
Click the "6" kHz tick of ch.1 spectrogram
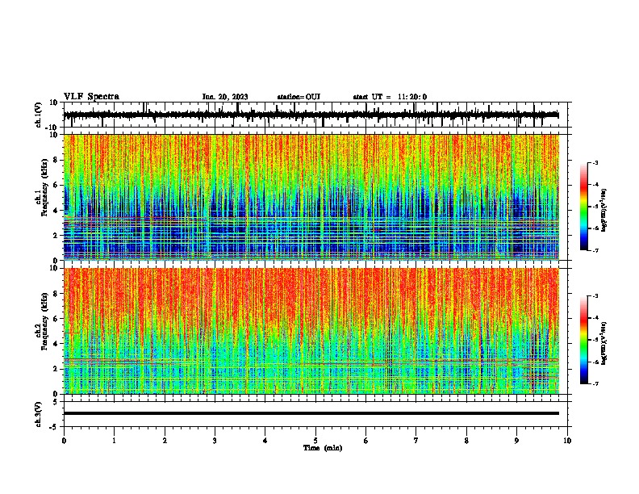pyautogui.click(x=56, y=185)
